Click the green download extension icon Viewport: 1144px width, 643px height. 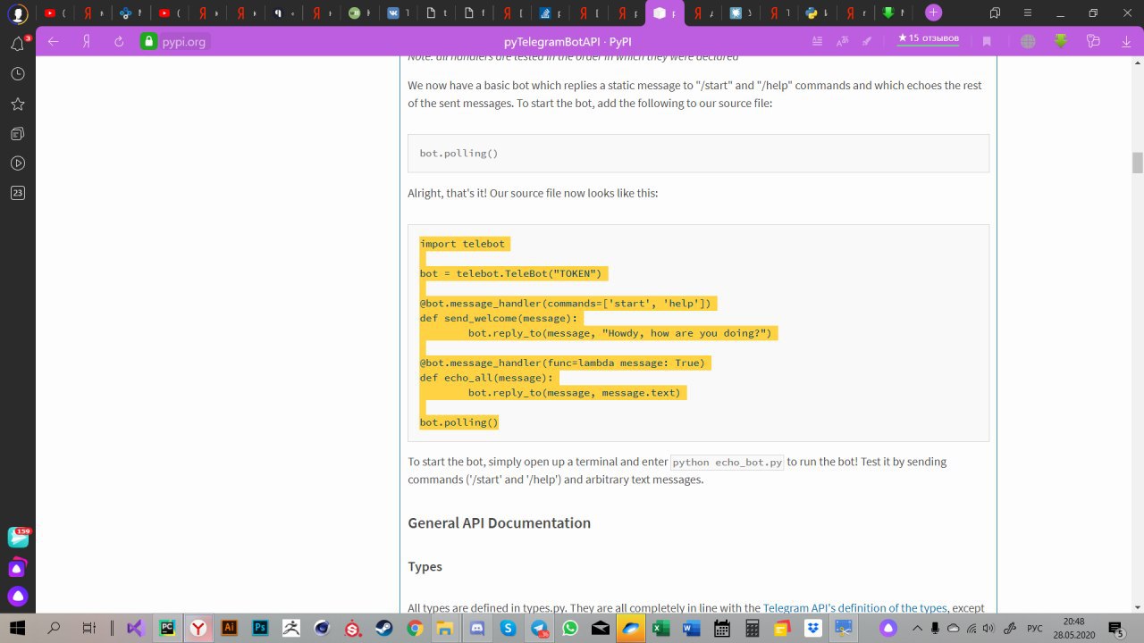coord(1061,41)
